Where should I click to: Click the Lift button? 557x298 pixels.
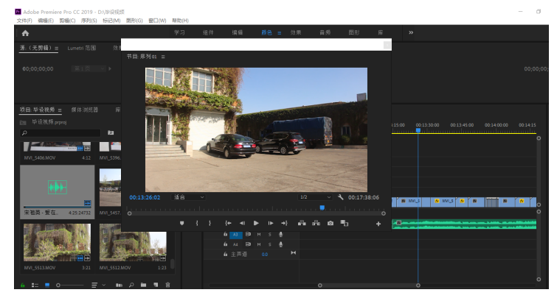click(302, 223)
